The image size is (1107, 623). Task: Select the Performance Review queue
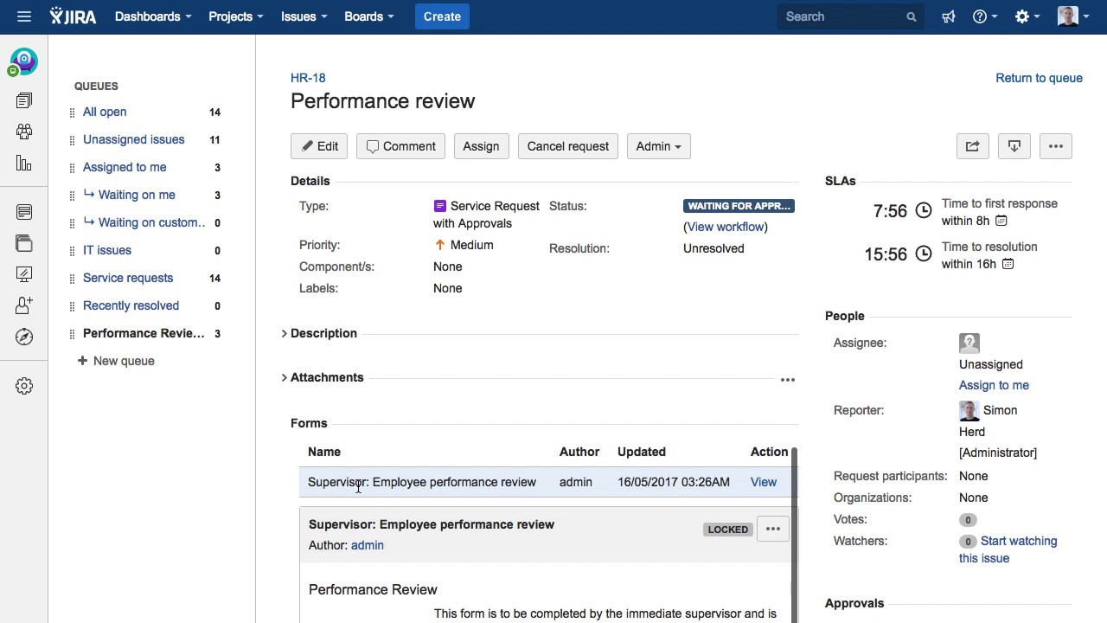(x=144, y=333)
